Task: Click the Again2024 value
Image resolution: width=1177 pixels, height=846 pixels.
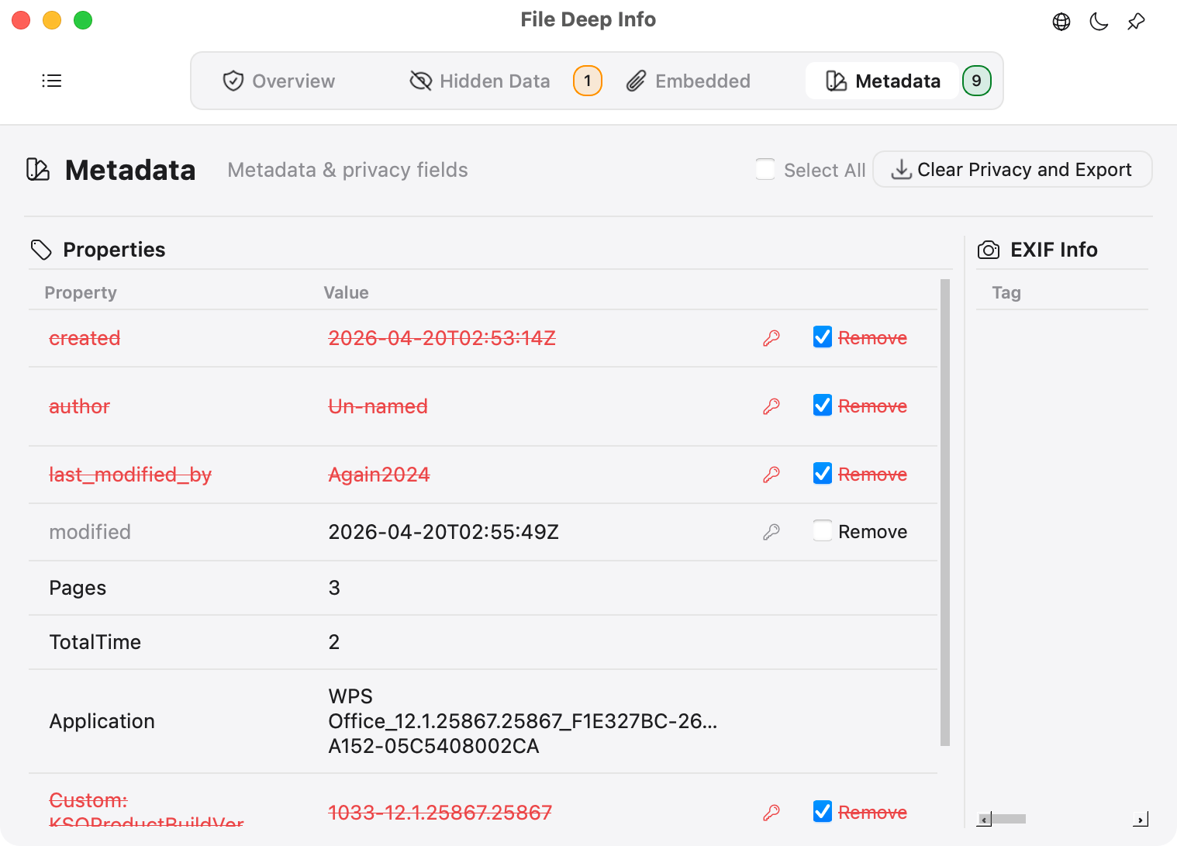Action: [x=379, y=475]
